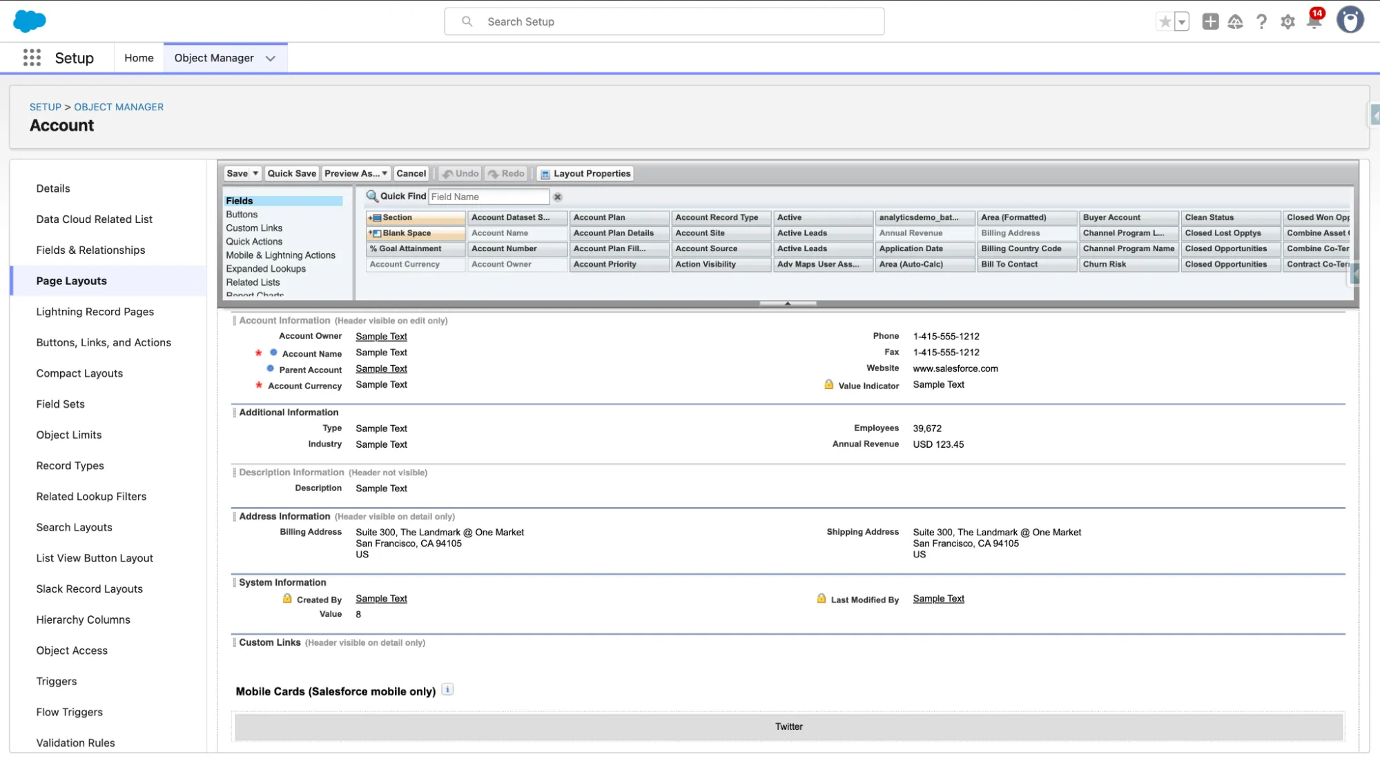View notifications bell icon
This screenshot has height=763, width=1380.
tap(1314, 22)
